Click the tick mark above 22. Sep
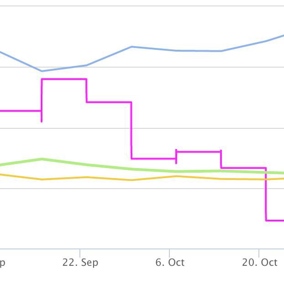Image resolution: width=284 pixels, height=285 pixels. point(80,253)
